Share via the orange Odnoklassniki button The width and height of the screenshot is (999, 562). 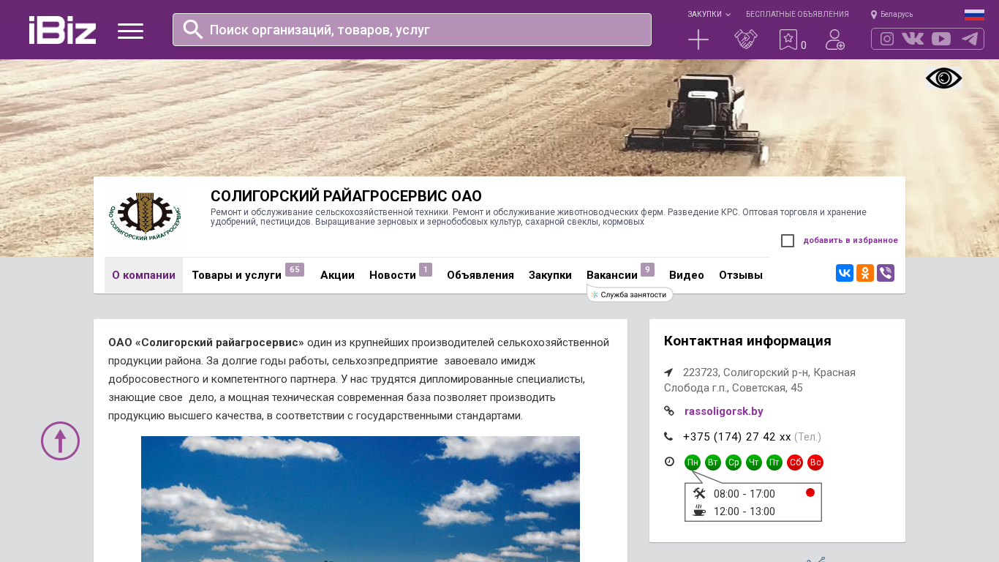(865, 273)
